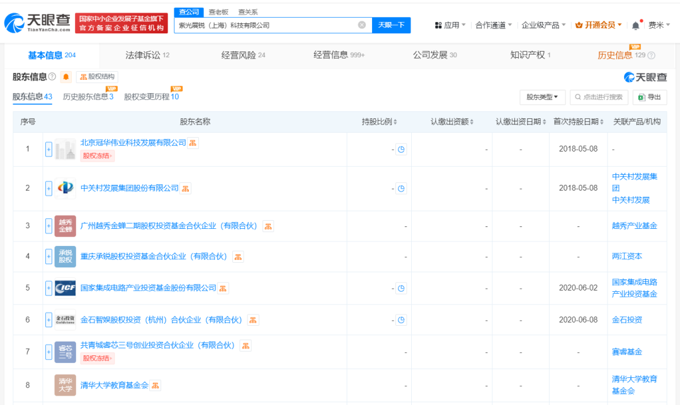Open the 应用 dropdown menu
The image size is (680, 405).
coord(450,25)
